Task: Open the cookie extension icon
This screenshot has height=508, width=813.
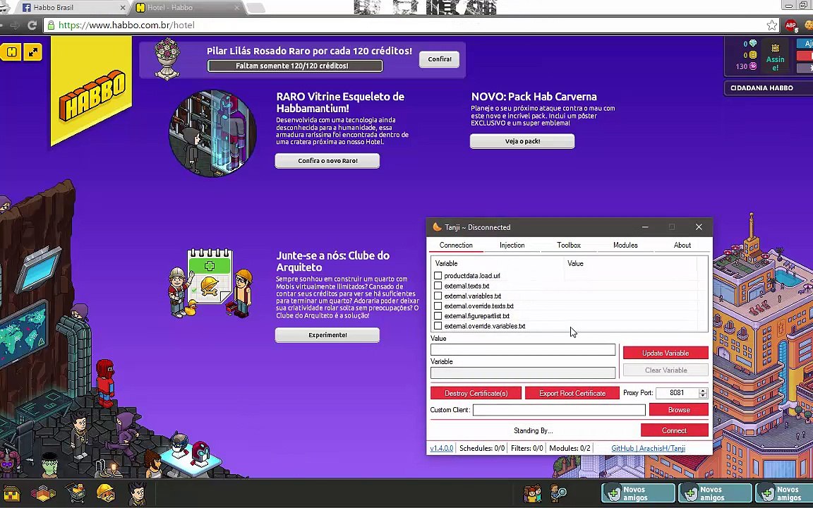Action: pyautogui.click(x=809, y=25)
